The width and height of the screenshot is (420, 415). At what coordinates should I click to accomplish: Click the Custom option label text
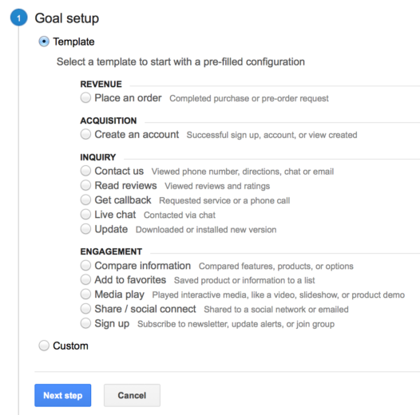pos(71,346)
